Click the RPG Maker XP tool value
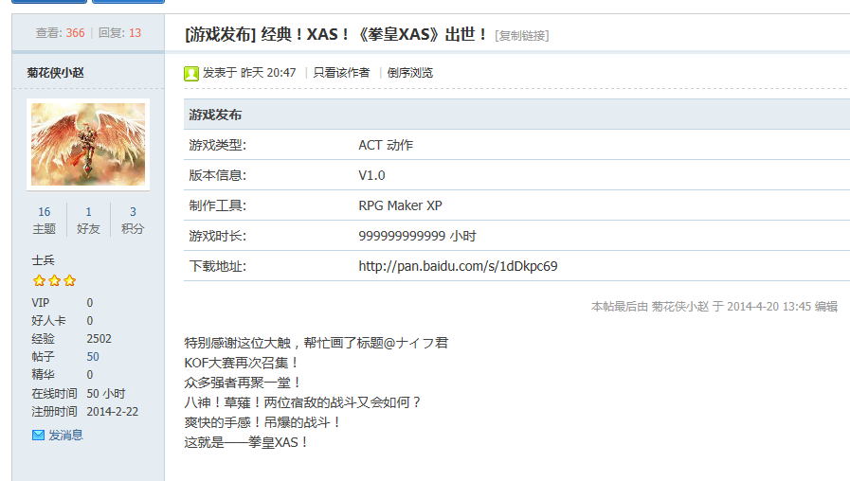This screenshot has width=850, height=481. coord(400,205)
